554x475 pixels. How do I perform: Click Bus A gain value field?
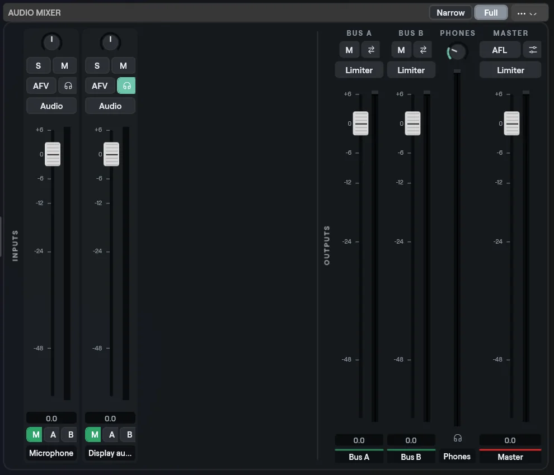click(359, 440)
